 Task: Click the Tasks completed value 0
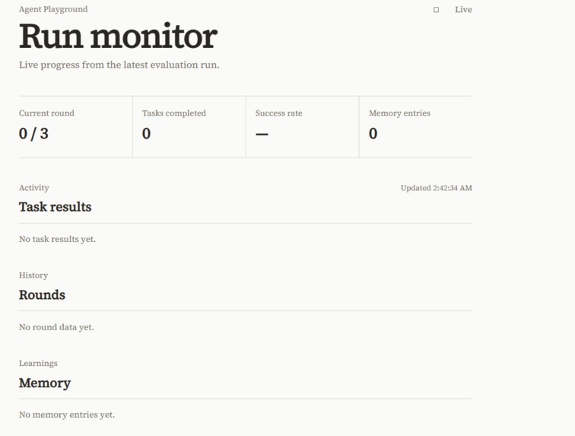146,134
